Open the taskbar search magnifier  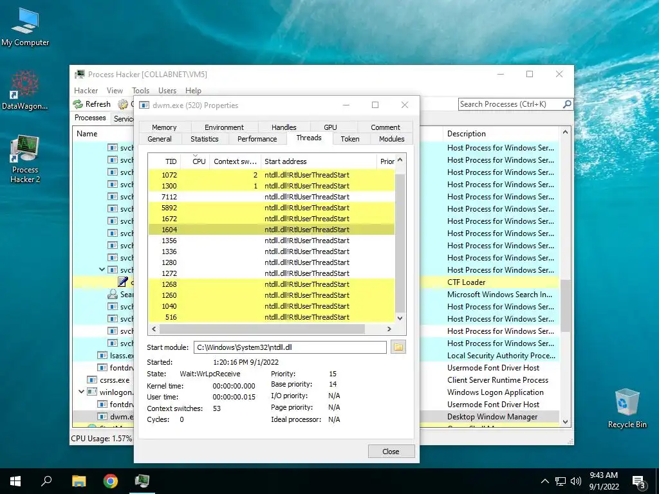pyautogui.click(x=46, y=481)
